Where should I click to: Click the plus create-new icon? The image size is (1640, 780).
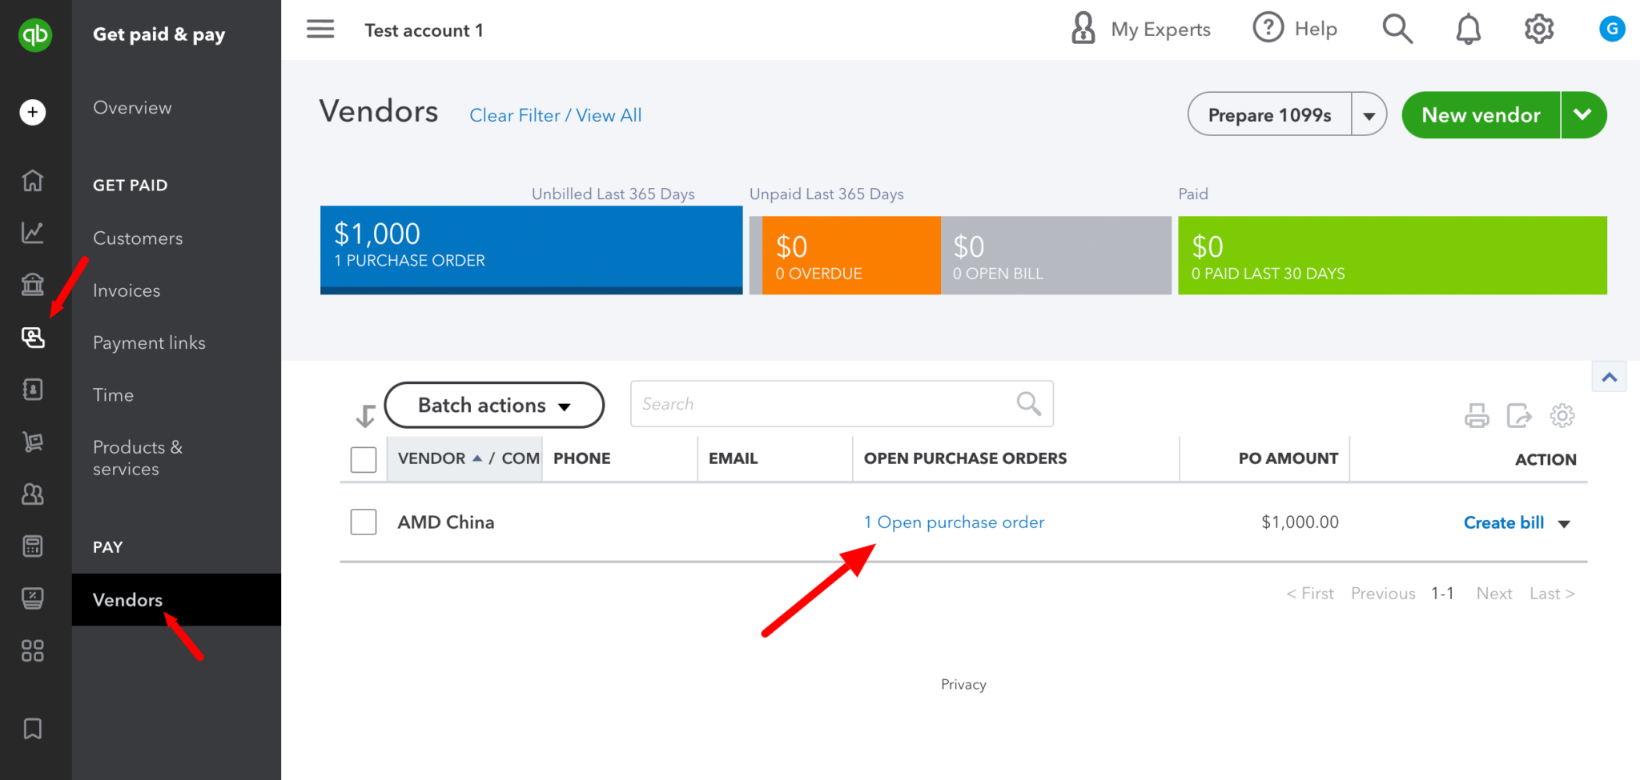click(33, 112)
